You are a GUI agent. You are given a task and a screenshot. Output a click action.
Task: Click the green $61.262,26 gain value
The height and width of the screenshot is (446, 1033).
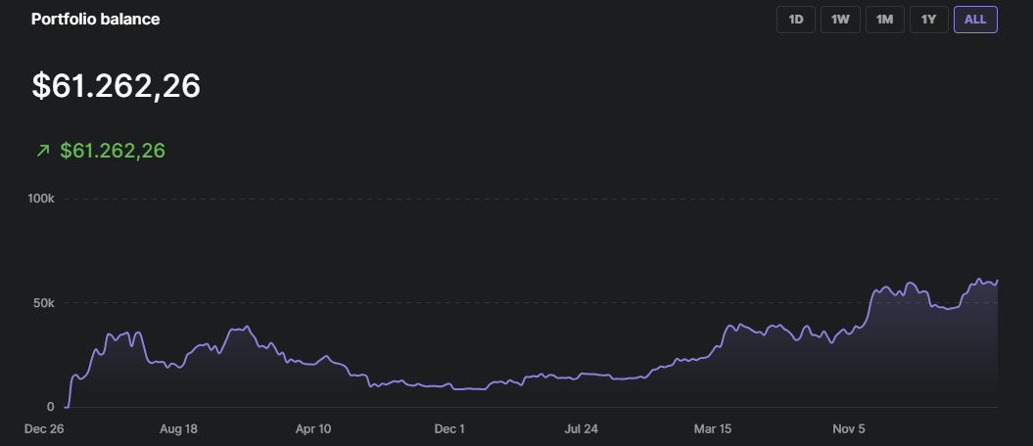(x=113, y=151)
